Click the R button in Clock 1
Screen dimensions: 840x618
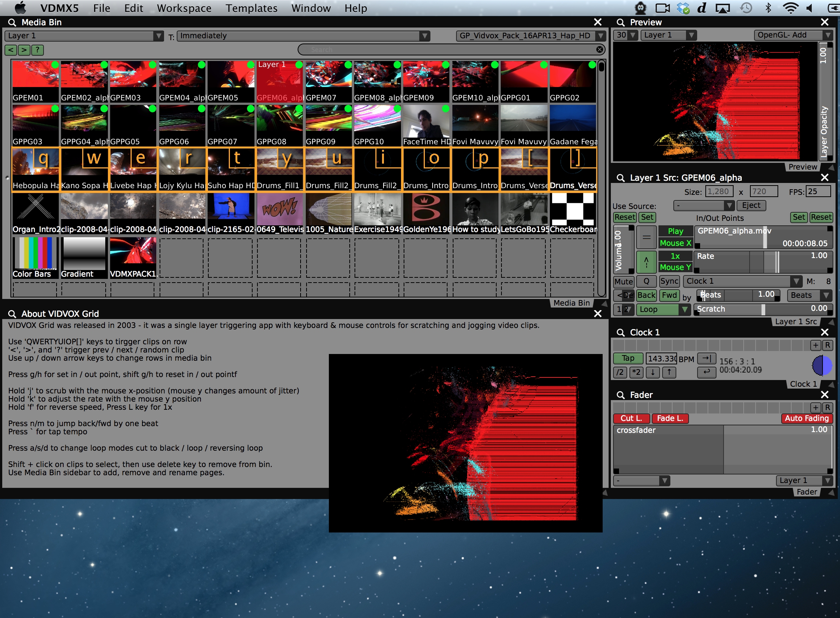[x=828, y=345]
